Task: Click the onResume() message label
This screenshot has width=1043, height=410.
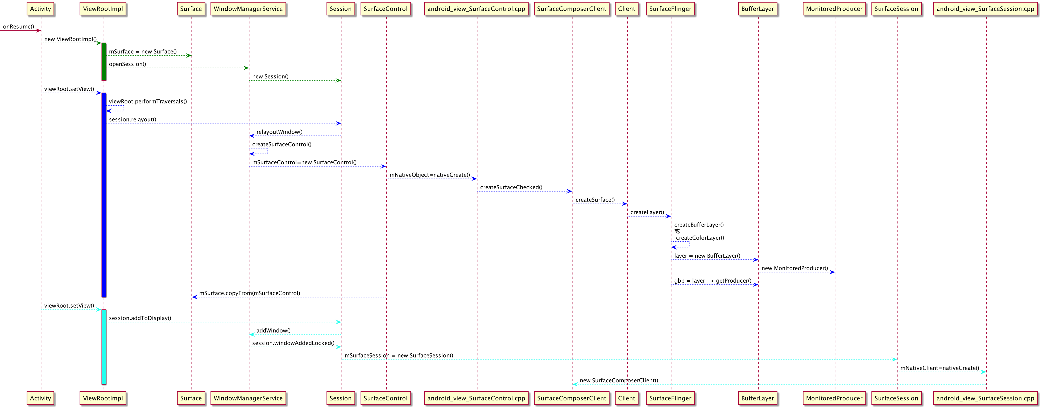Action: click(19, 27)
